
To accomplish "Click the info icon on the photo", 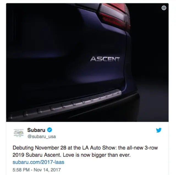I will point(164,8).
